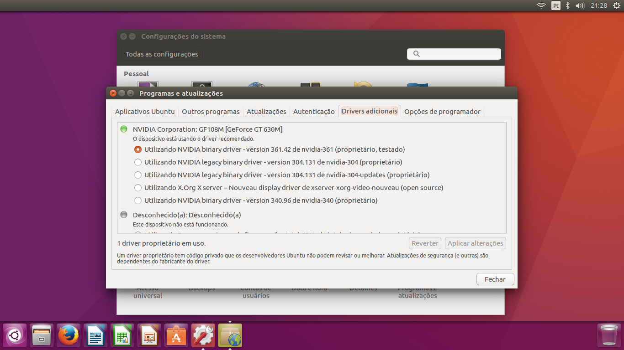624x350 pixels.
Task: Click the Programas e atualizações window title
Action: [181, 93]
